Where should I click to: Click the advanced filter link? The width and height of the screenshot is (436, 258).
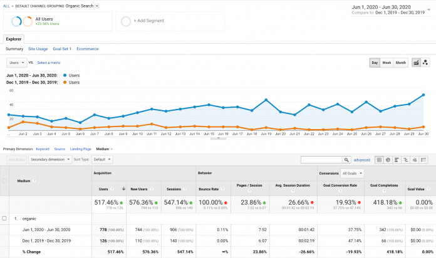[362, 160]
